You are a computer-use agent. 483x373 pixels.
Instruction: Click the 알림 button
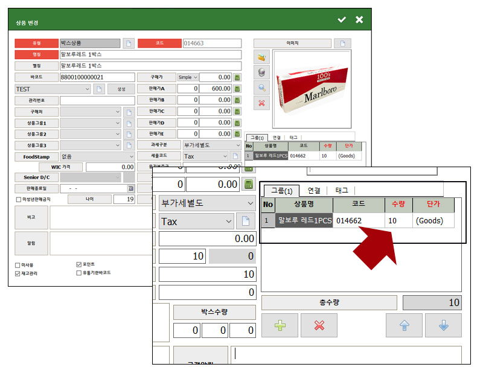(31, 243)
